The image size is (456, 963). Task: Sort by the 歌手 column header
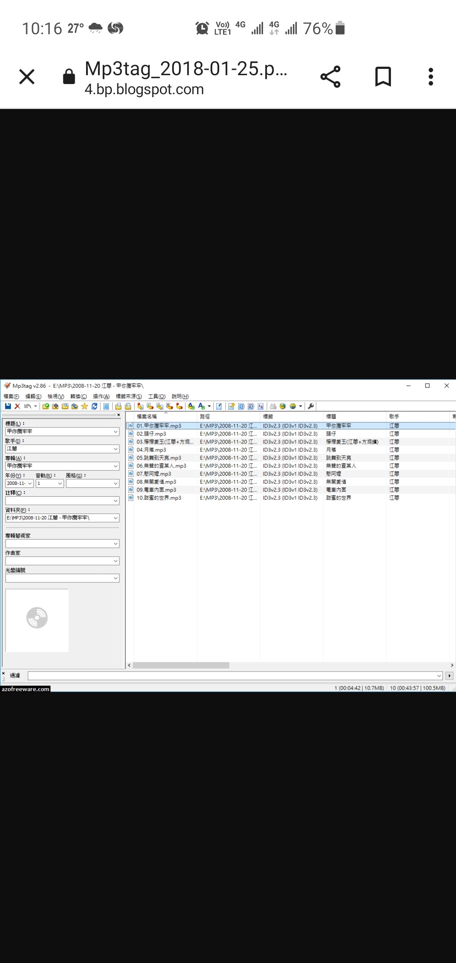[x=418, y=416]
